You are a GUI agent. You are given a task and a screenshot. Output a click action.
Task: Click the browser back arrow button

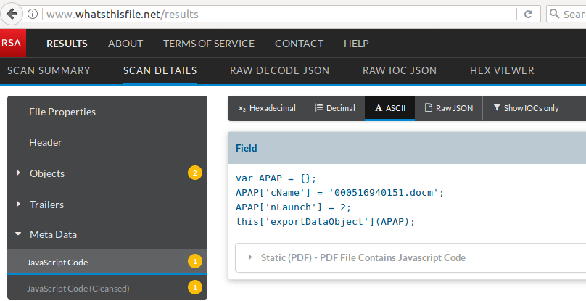[x=12, y=14]
